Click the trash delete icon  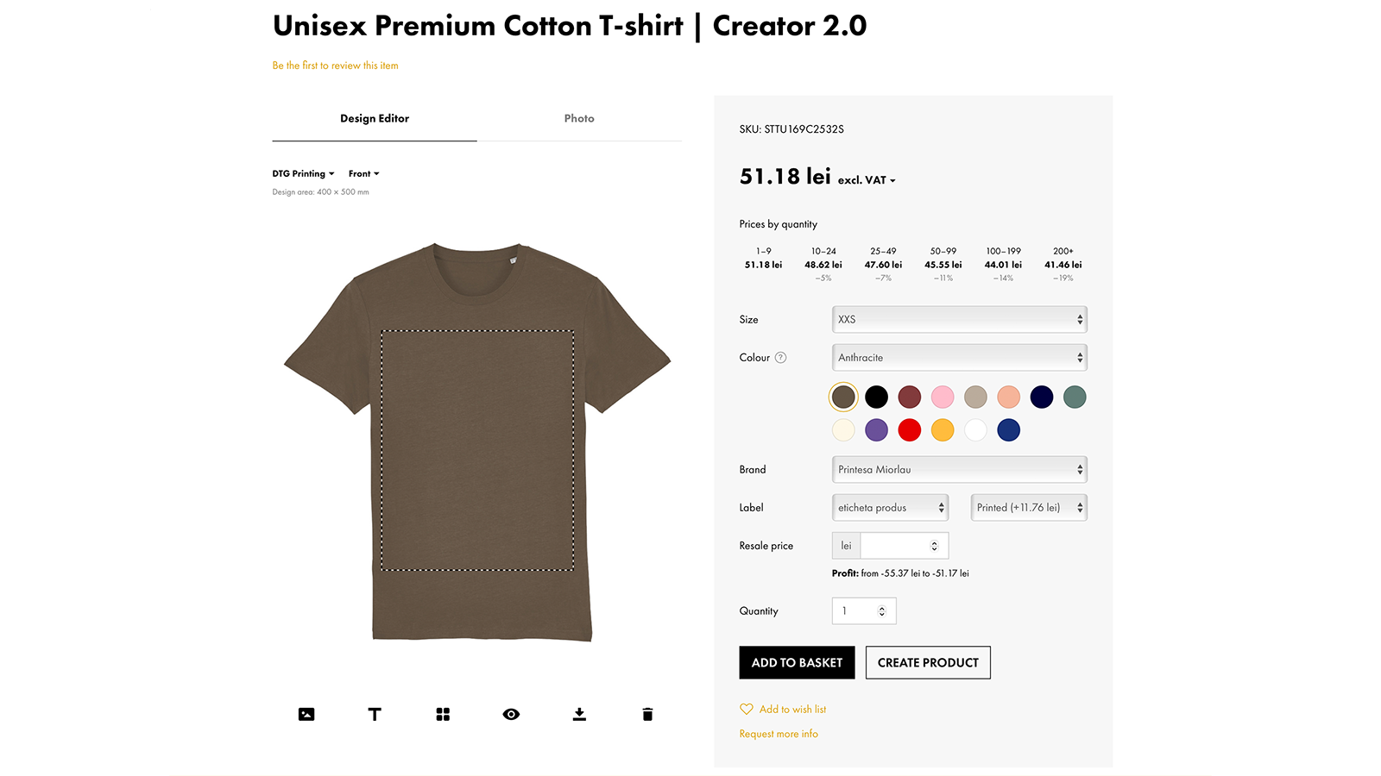point(647,714)
